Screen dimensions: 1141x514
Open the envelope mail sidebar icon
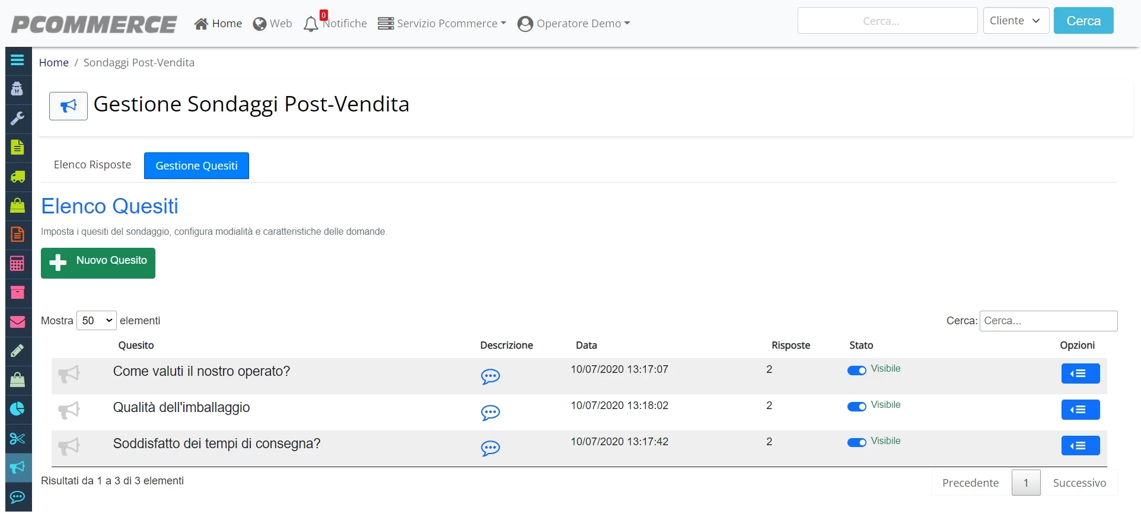point(18,321)
